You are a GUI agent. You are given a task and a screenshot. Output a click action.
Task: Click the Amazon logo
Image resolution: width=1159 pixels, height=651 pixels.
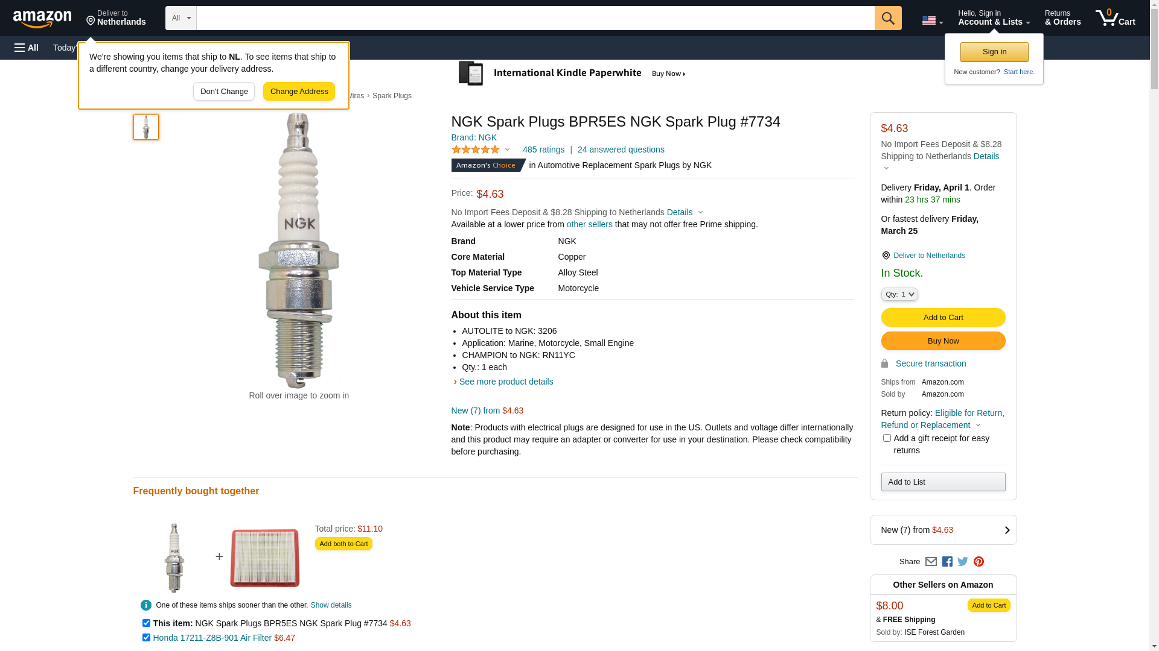(x=42, y=19)
